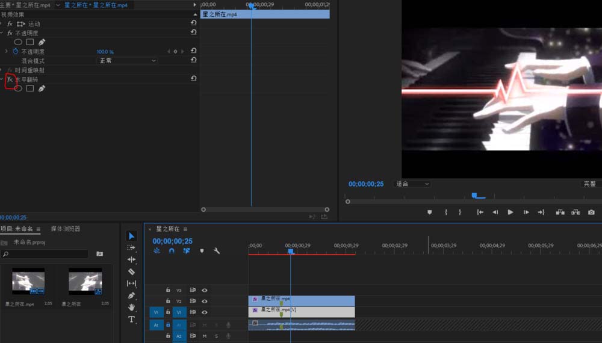Hide track V1 output eye

205,312
